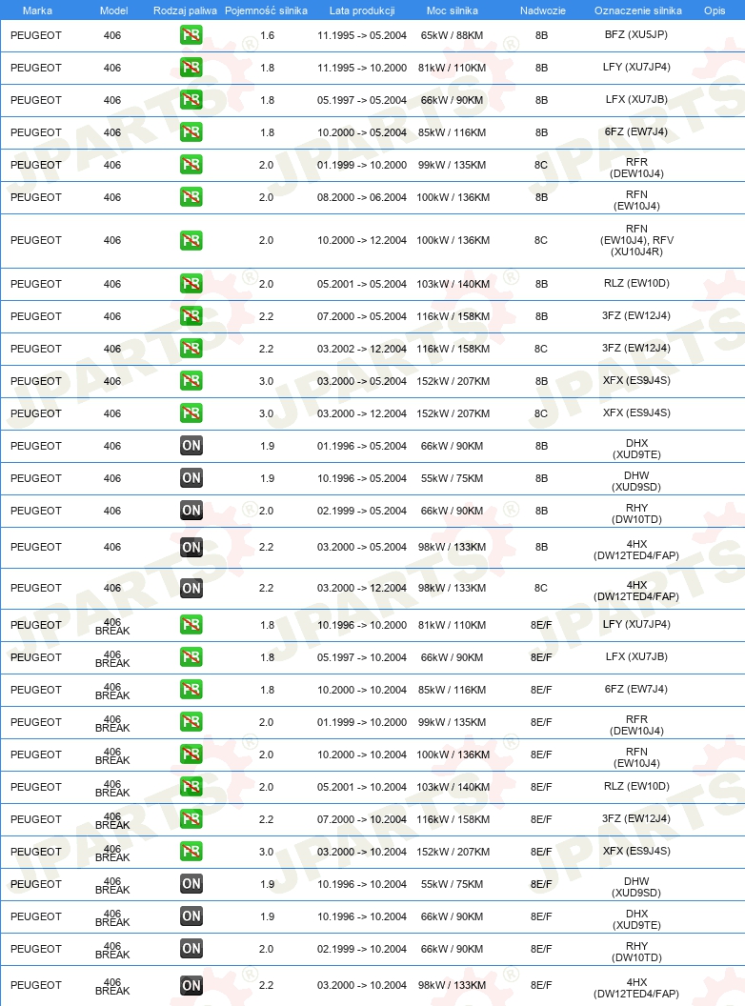Image resolution: width=745 pixels, height=1006 pixels.
Task: Click the Lata produkcji column header
Action: 362,10
